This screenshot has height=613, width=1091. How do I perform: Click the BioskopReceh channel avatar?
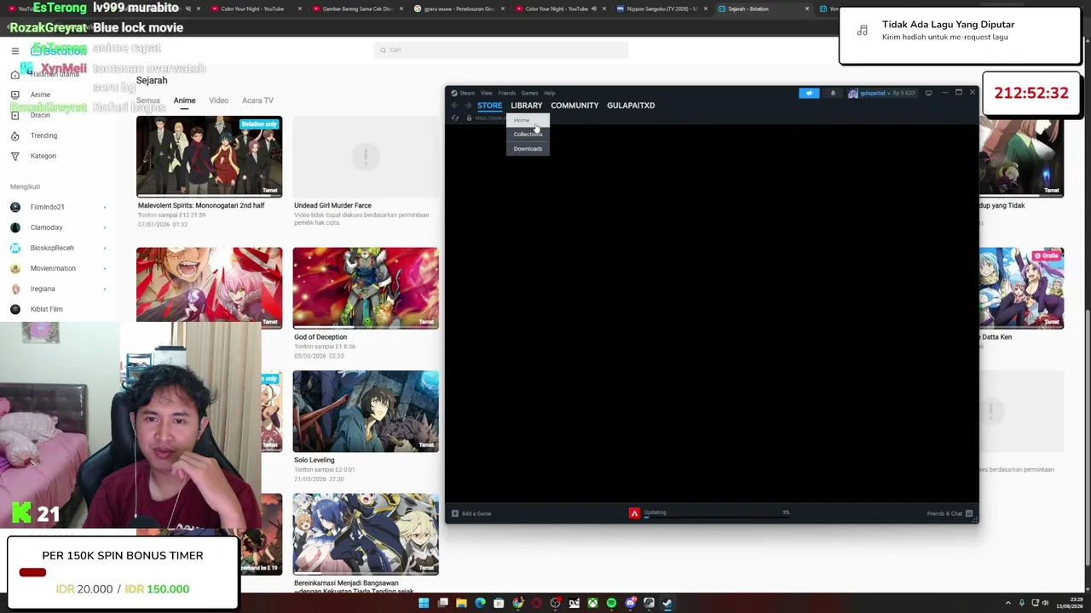point(15,248)
